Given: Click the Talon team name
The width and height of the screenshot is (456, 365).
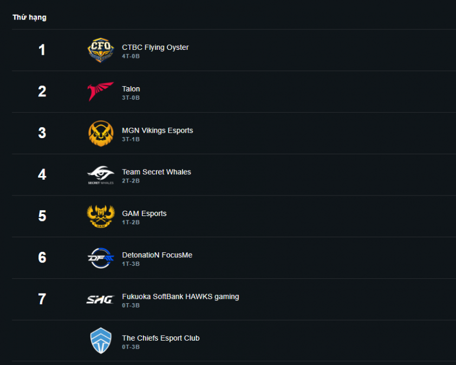Looking at the screenshot, I should 131,89.
